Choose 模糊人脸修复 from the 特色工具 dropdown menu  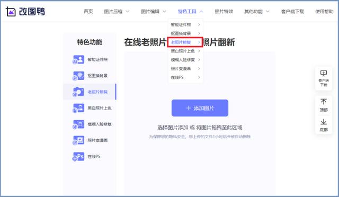(x=185, y=60)
